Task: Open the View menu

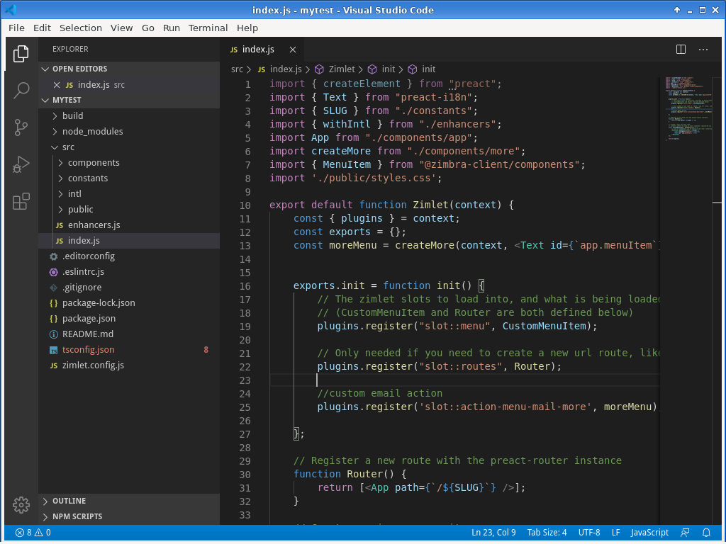Action: tap(121, 28)
